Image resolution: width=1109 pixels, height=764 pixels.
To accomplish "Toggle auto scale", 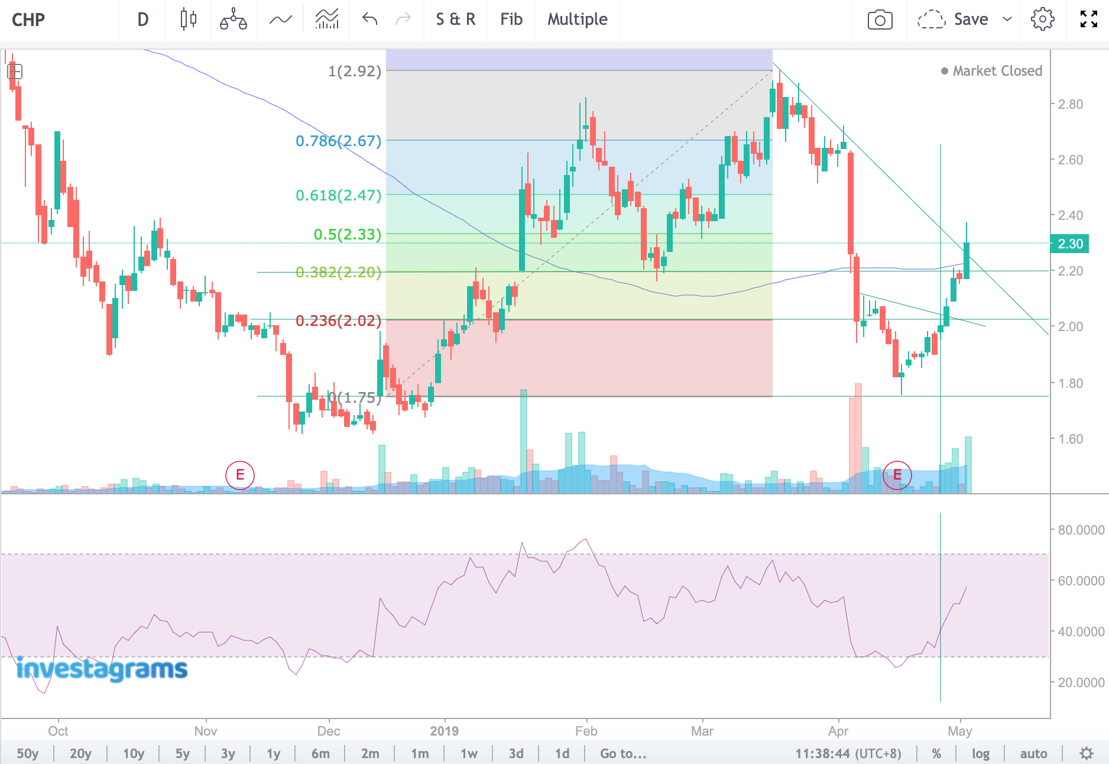I will 1033,753.
